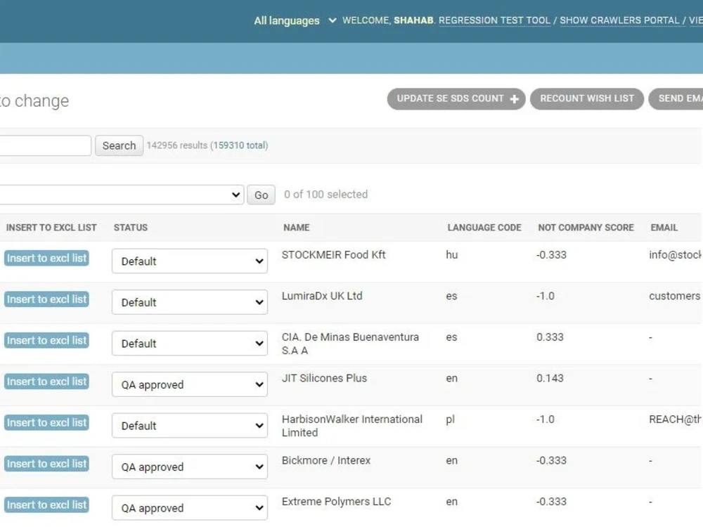Click the name STOCKMEIR Food Kft
The width and height of the screenshot is (703, 527).
[333, 255]
